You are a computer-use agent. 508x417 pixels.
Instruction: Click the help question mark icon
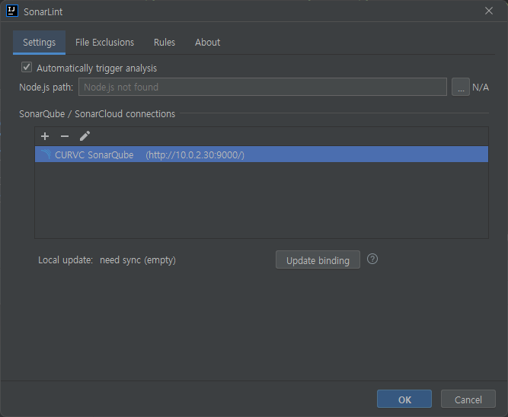pos(372,259)
